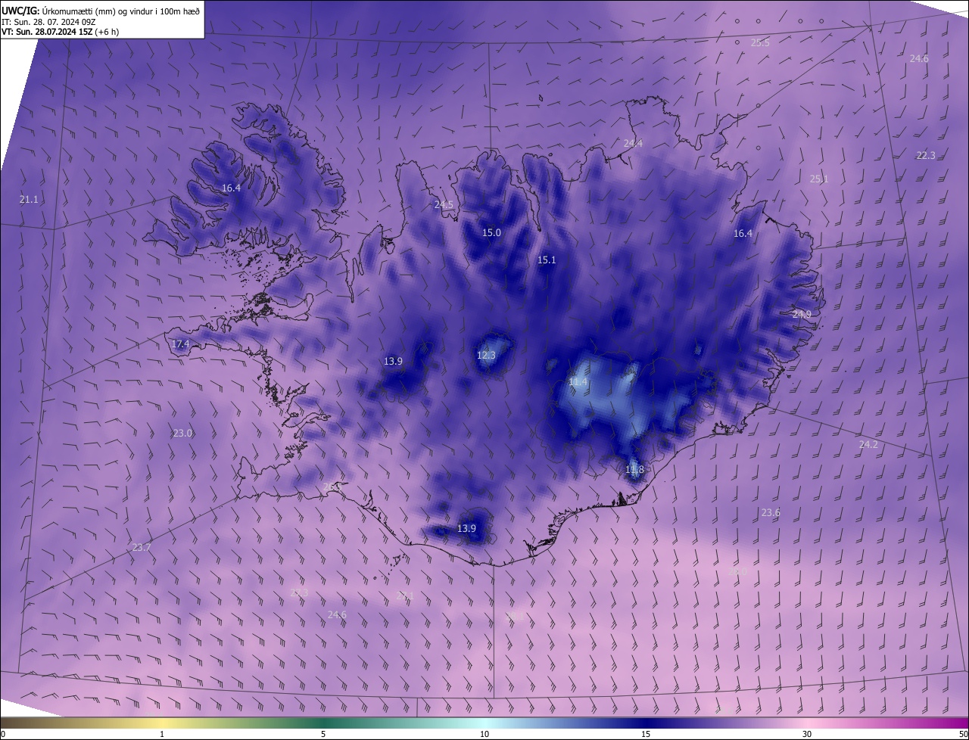Click the colorbar tick label 5
This screenshot has height=740, width=969.
point(323,734)
